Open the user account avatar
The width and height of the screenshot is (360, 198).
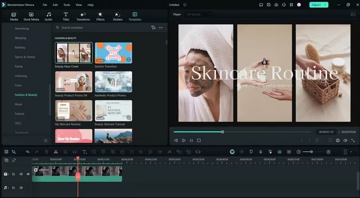click(x=299, y=5)
